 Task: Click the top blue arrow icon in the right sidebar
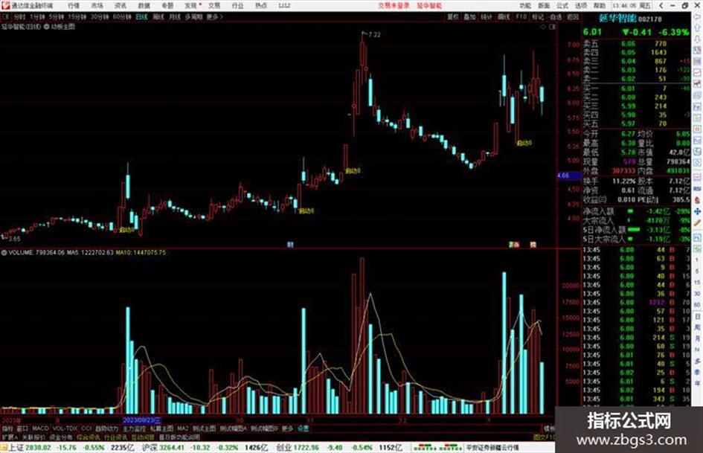[x=697, y=16]
